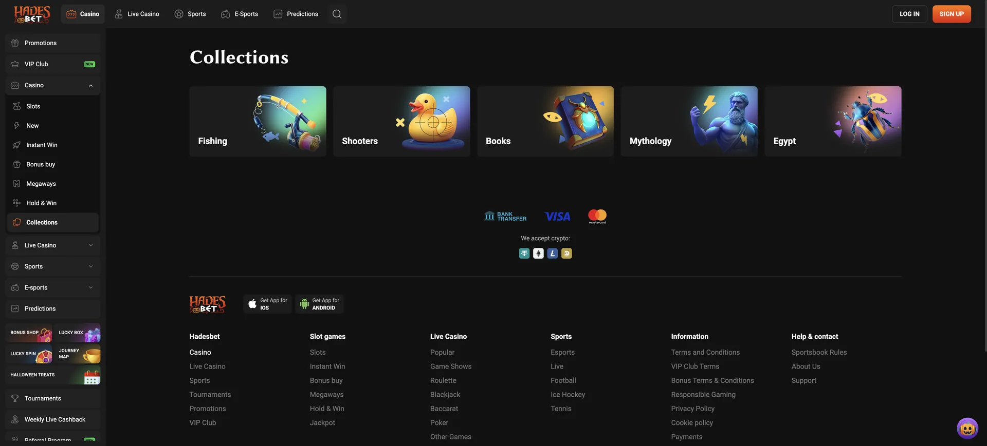The image size is (987, 446).
Task: Click the search magnifier icon
Action: pos(337,14)
